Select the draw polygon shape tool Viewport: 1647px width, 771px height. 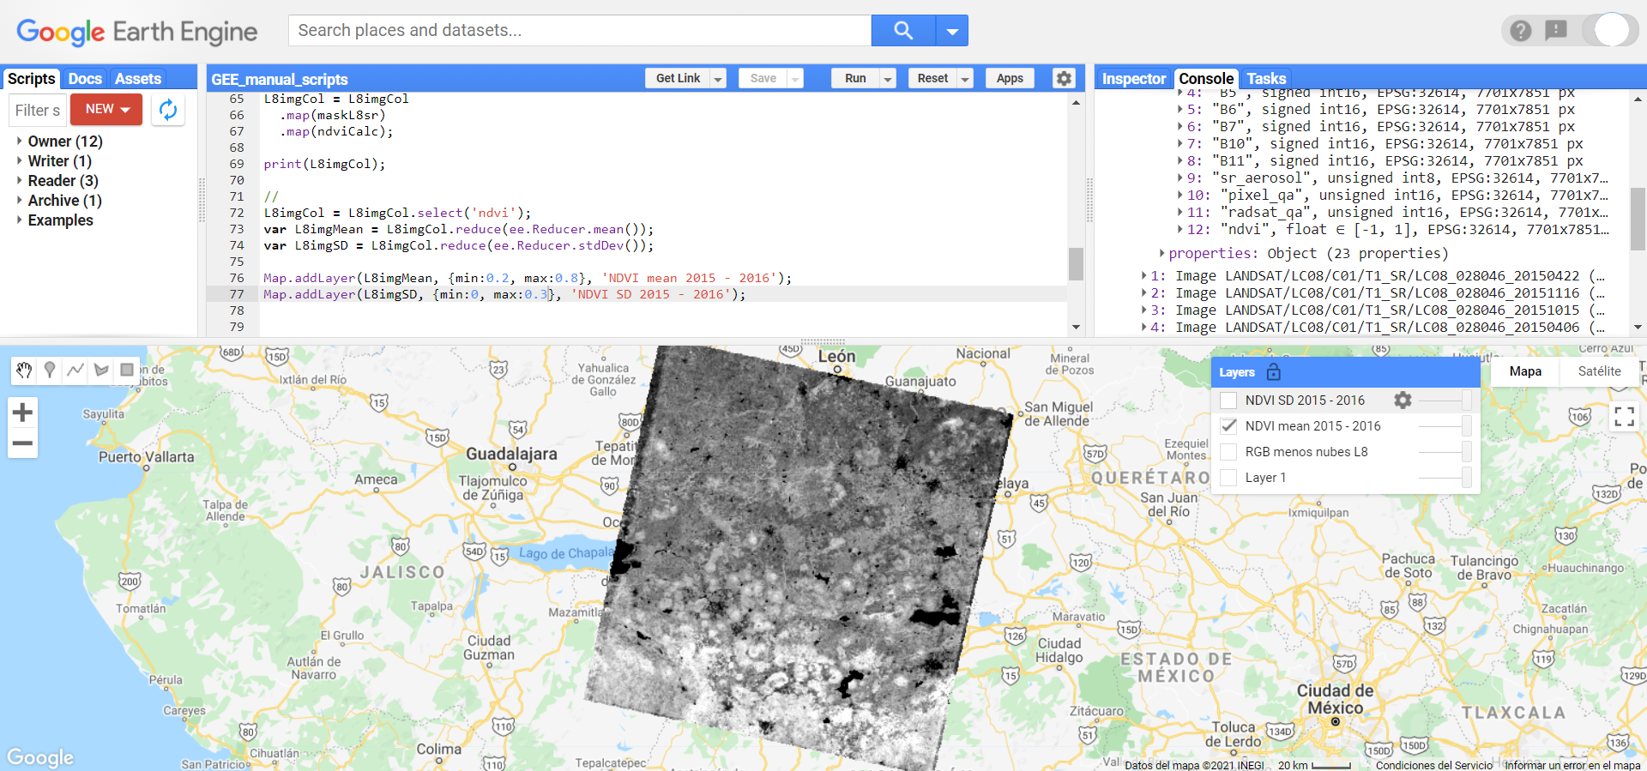(101, 370)
